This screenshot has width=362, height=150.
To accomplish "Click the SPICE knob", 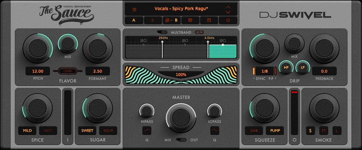I will pos(37,108).
